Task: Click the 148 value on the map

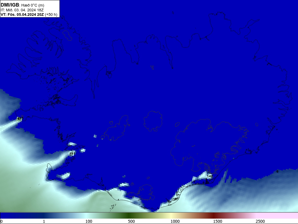Action: tap(210, 176)
